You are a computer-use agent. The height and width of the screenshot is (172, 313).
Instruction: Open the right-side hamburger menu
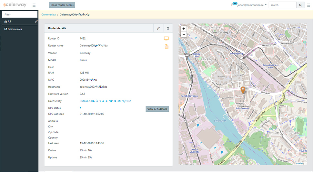tap(308, 5)
